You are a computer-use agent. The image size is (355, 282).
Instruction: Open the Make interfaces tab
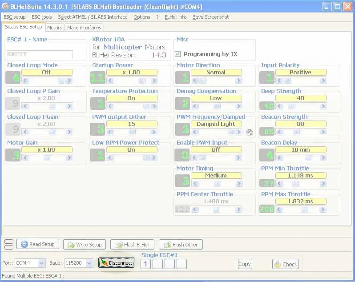84,28
